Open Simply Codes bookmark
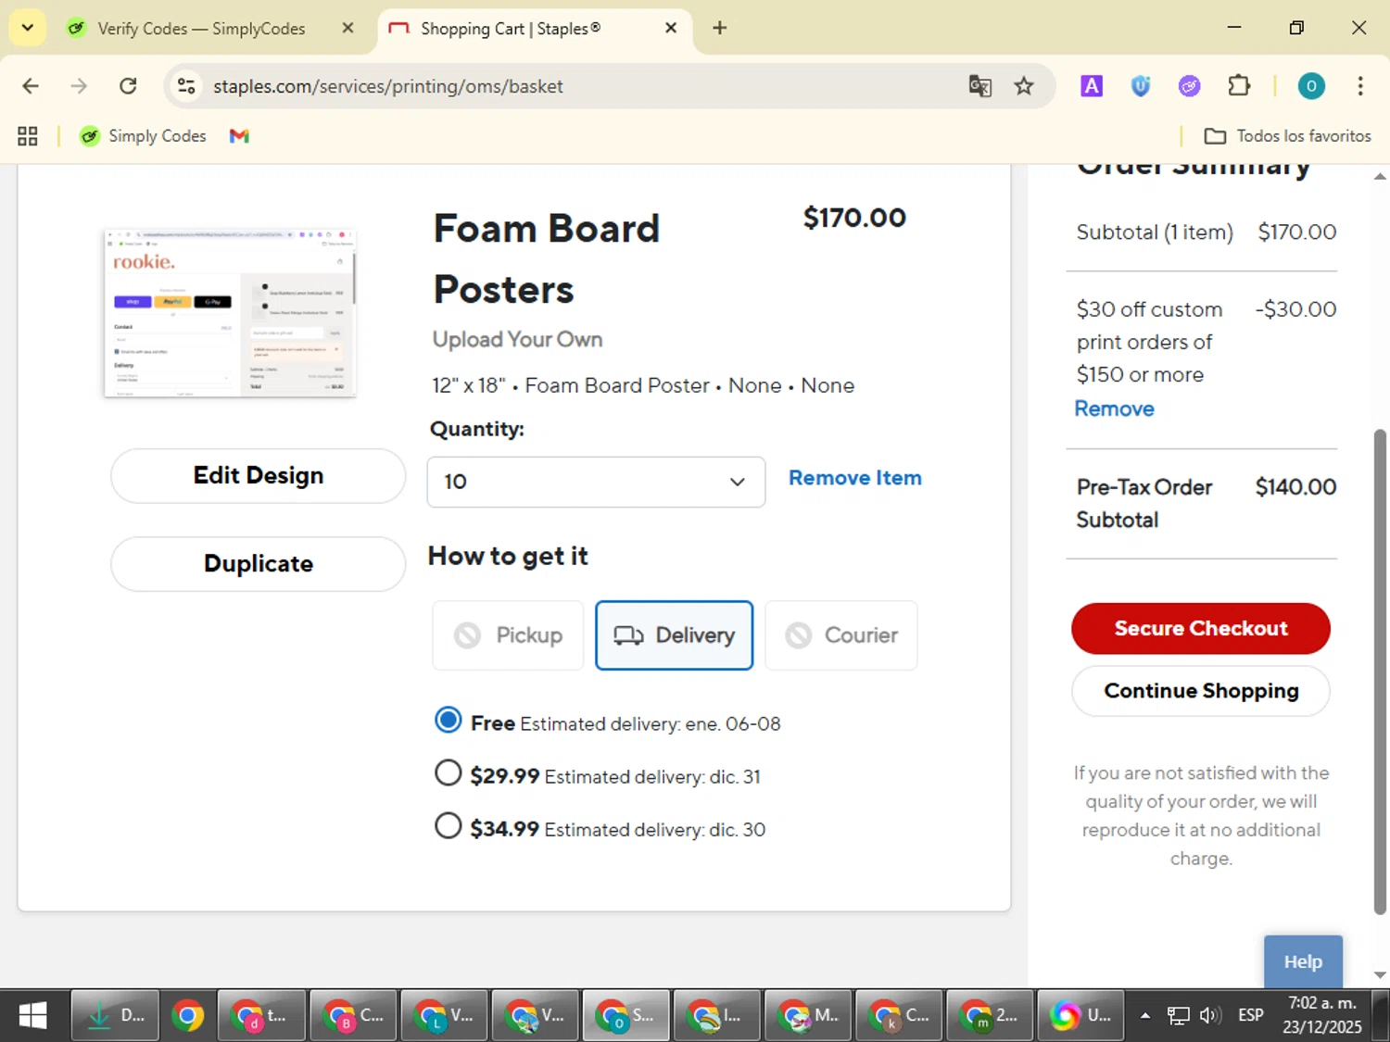 click(x=143, y=136)
